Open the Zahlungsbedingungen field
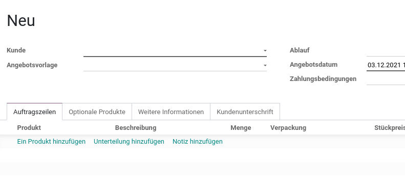 [x=386, y=79]
